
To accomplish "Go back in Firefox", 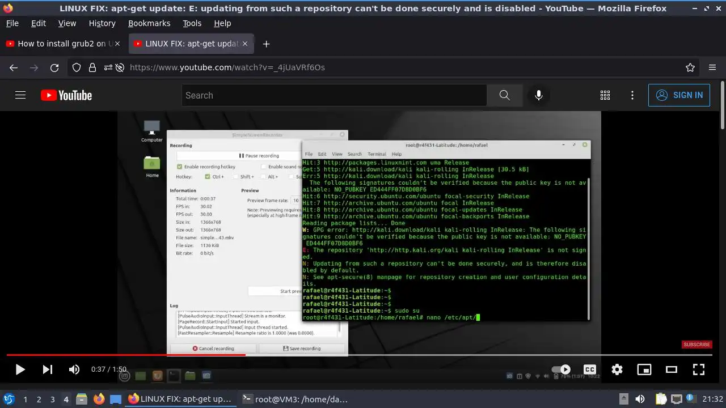I will pyautogui.click(x=14, y=67).
